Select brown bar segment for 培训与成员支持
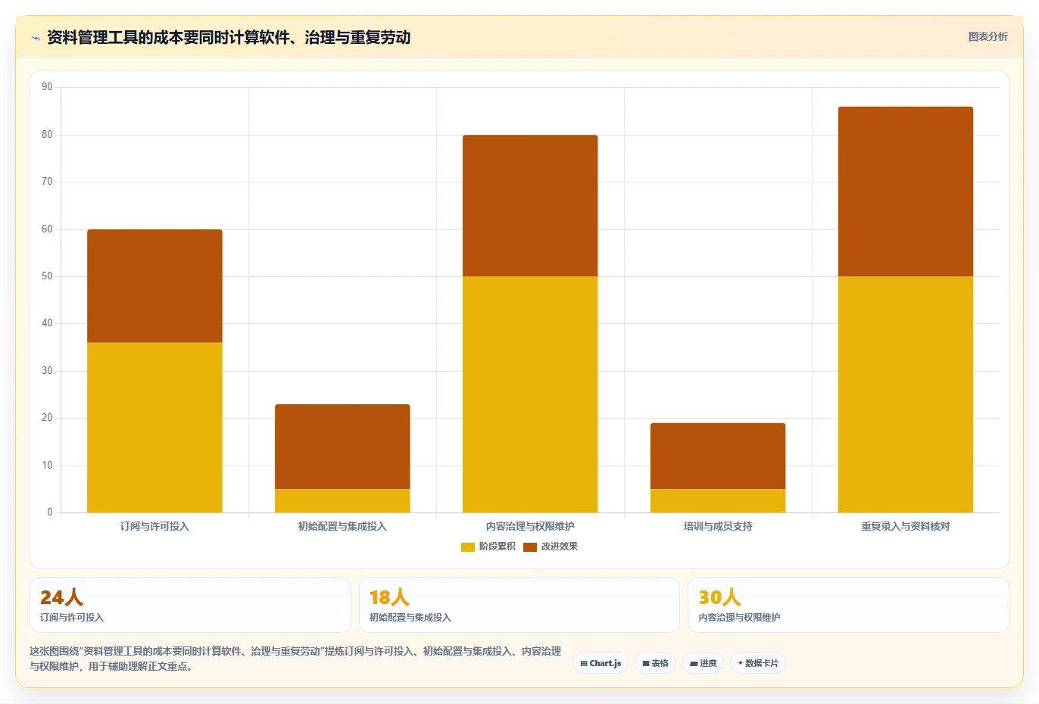Image resolution: width=1039 pixels, height=704 pixels. tap(718, 456)
